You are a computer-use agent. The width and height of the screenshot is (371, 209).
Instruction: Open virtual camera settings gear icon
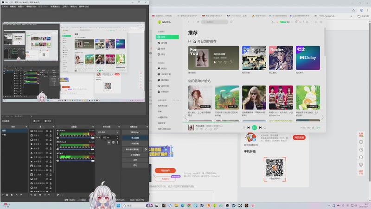pyautogui.click(x=146, y=149)
